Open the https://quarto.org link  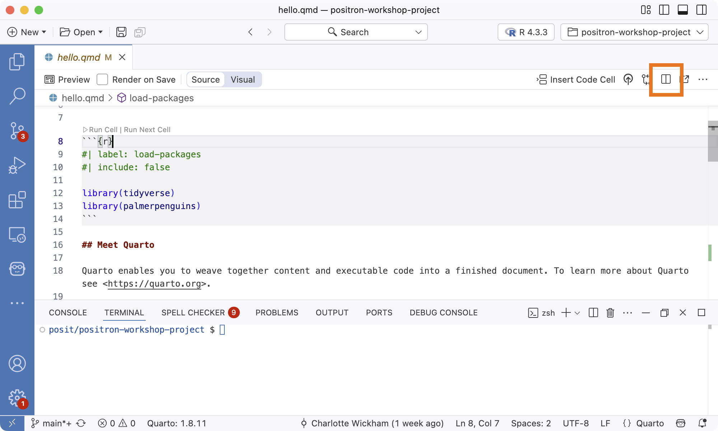tap(154, 284)
